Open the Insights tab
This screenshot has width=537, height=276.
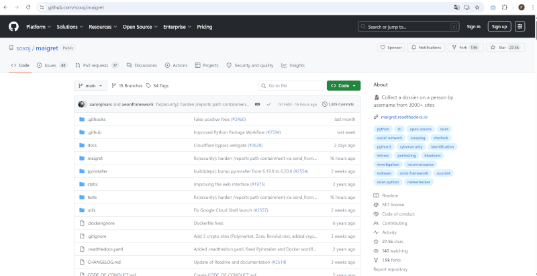pyautogui.click(x=293, y=65)
